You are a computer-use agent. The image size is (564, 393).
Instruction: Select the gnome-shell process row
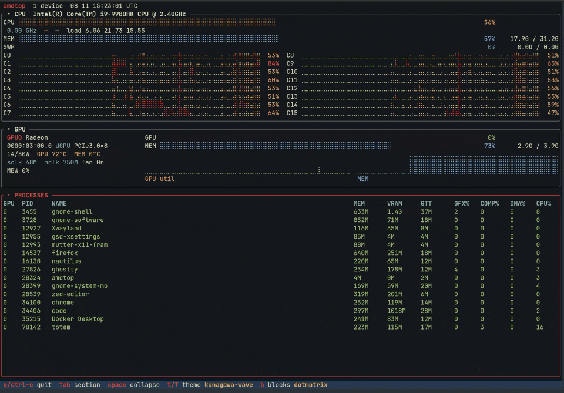coord(281,212)
